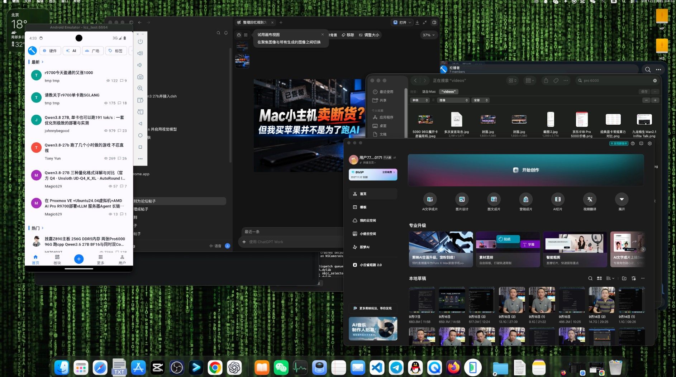Open 视频翻译 tool in 剪映
Image resolution: width=676 pixels, height=377 pixels.
[590, 202]
